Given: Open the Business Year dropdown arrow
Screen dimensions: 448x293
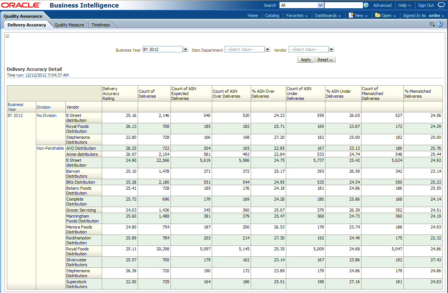Looking at the screenshot, I should coord(185,49).
